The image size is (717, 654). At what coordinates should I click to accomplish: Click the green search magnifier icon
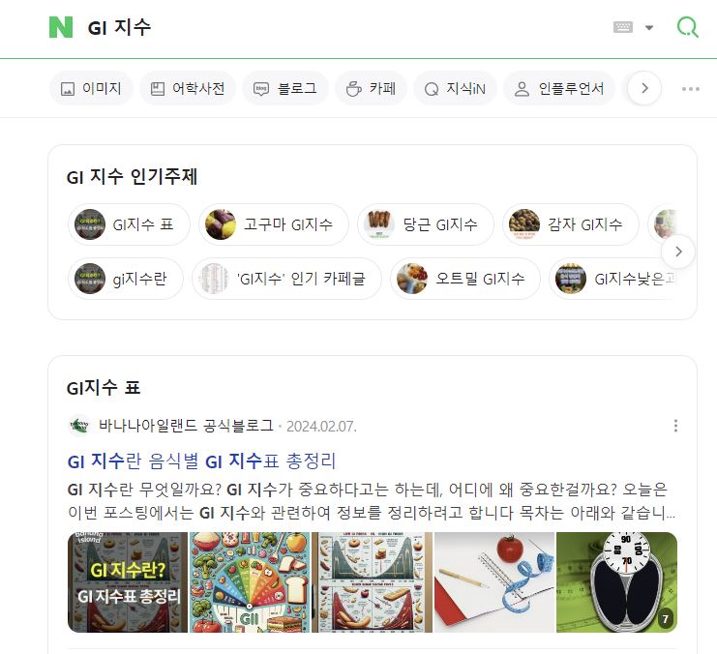687,27
